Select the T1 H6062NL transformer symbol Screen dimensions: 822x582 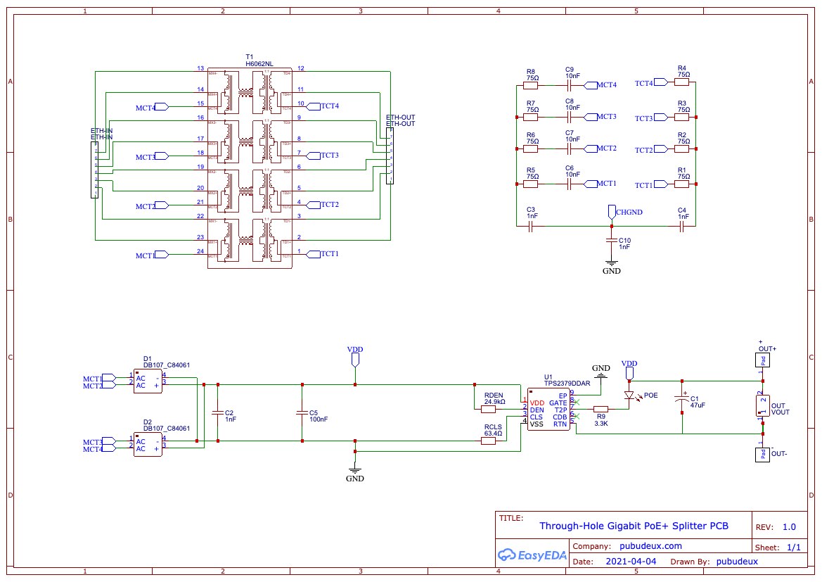250,168
